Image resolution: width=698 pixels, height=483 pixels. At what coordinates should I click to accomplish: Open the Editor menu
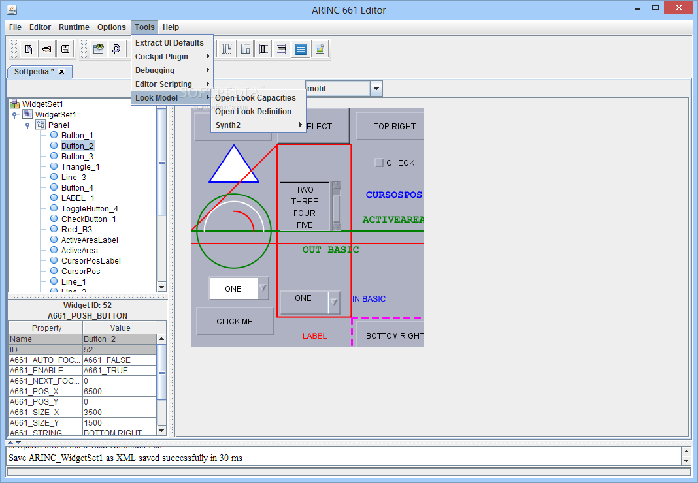click(x=40, y=27)
